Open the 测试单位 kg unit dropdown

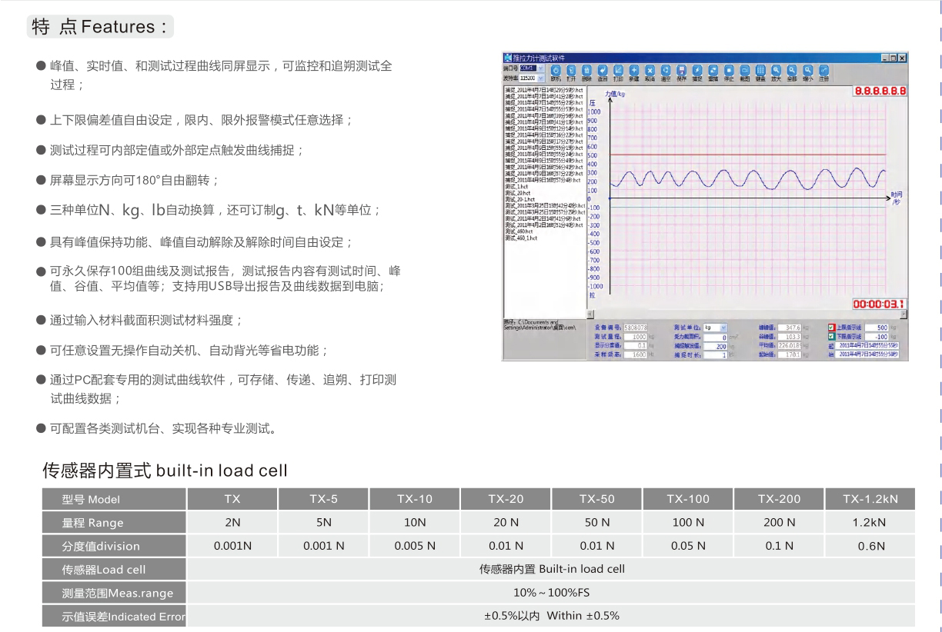(723, 328)
